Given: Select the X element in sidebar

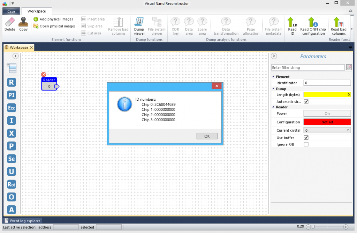Looking at the screenshot, I should tap(12, 133).
